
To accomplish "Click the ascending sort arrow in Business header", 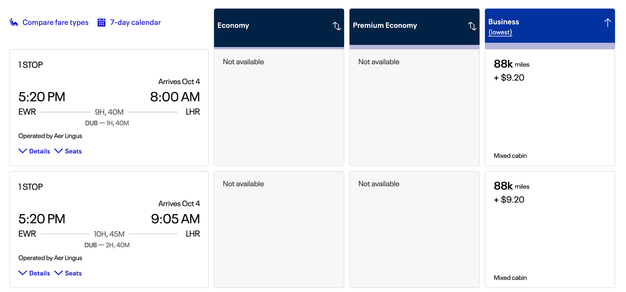I will click(x=608, y=22).
